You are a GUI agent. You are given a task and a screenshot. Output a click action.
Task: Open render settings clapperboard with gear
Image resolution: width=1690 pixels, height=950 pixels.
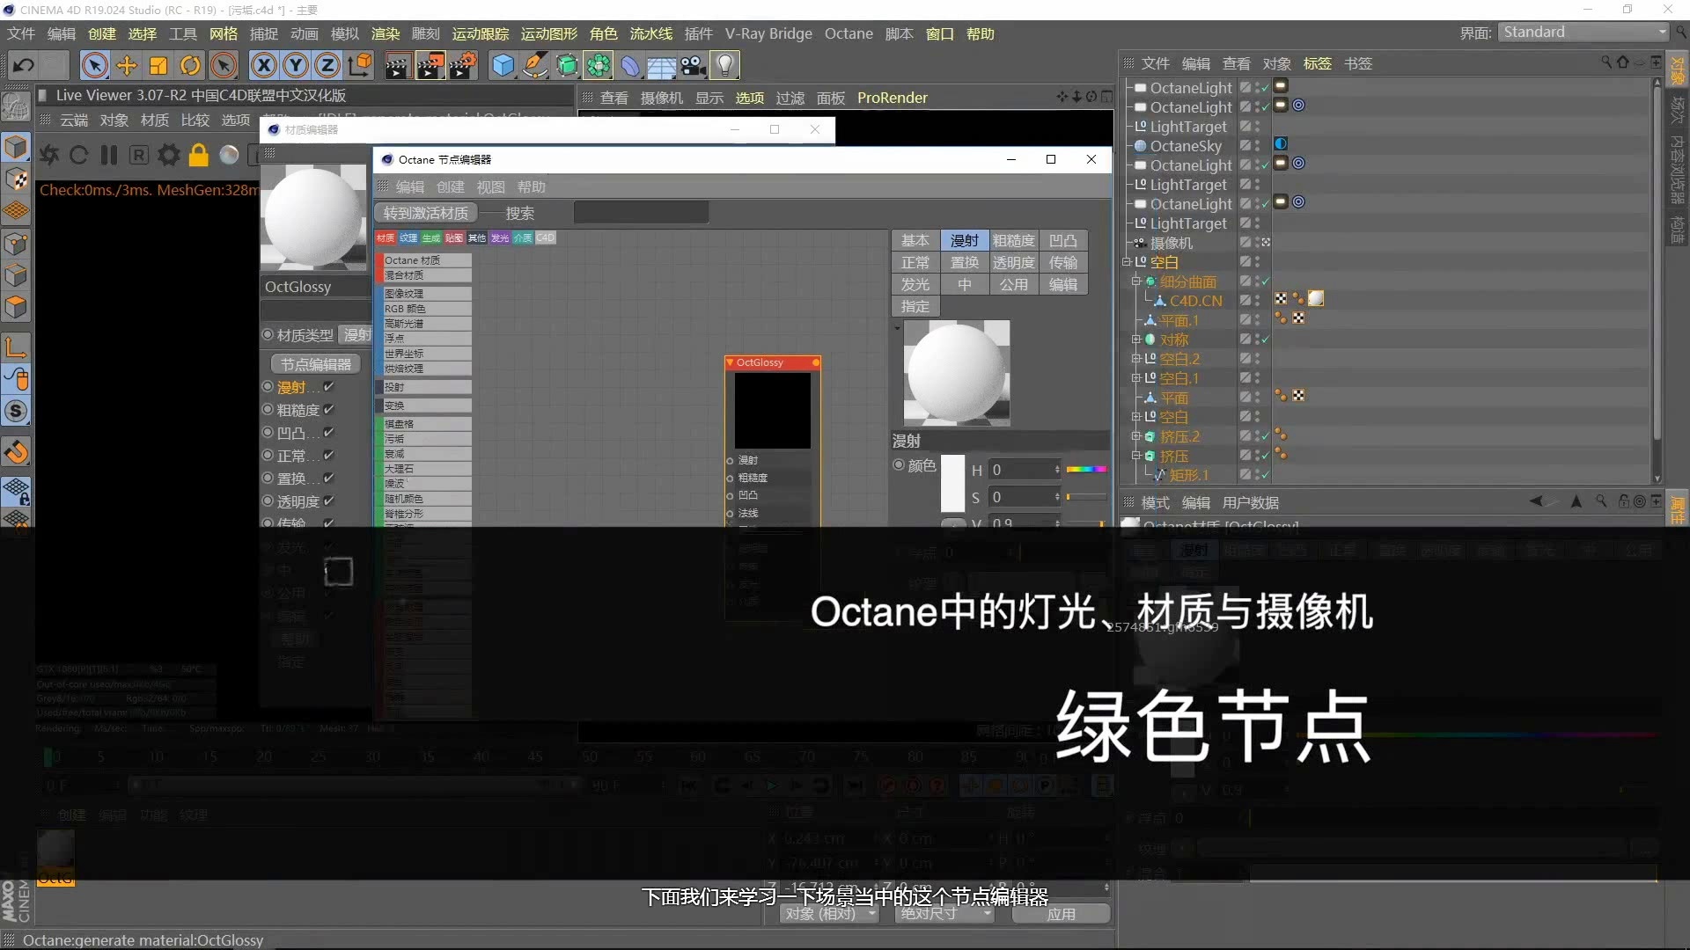click(x=463, y=65)
